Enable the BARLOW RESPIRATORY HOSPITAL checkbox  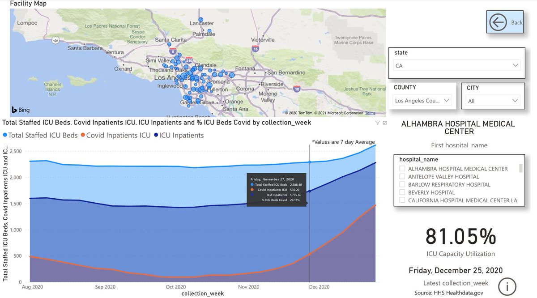click(x=401, y=184)
